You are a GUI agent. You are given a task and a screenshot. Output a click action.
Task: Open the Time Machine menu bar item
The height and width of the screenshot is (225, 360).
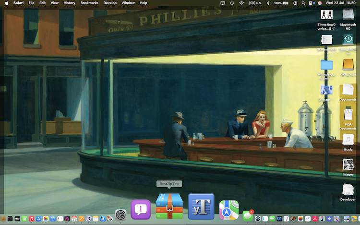tap(232, 3)
